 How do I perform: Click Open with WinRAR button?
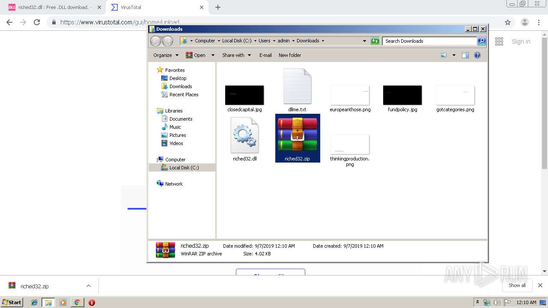[x=196, y=55]
